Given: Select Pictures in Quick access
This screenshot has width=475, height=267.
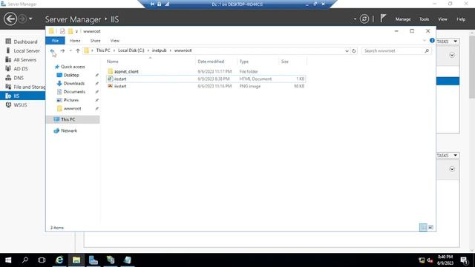Looking at the screenshot, I should (x=71, y=100).
